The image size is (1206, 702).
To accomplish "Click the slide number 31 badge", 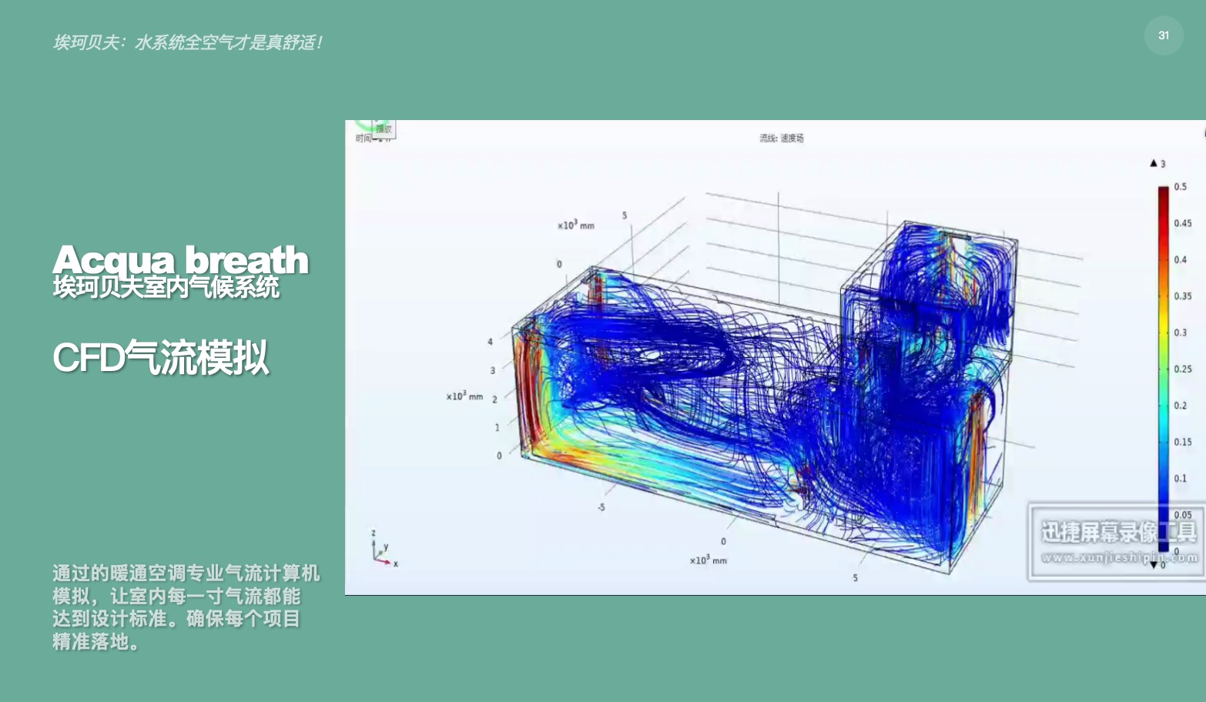I will 1163,35.
